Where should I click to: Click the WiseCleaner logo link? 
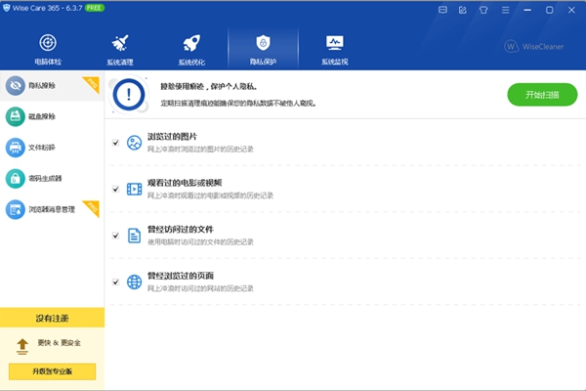tap(537, 46)
